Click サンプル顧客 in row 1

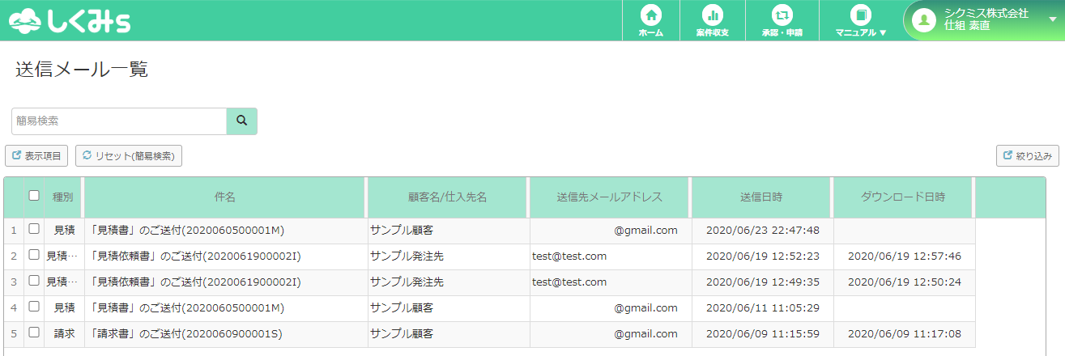[x=402, y=230]
